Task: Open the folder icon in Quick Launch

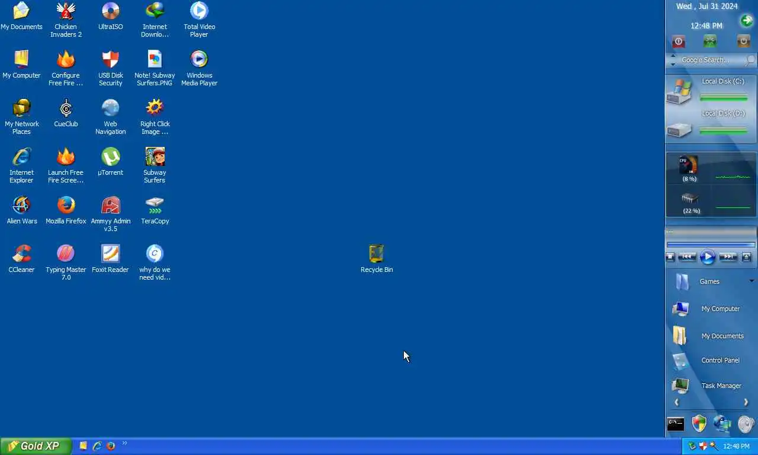Action: point(83,446)
